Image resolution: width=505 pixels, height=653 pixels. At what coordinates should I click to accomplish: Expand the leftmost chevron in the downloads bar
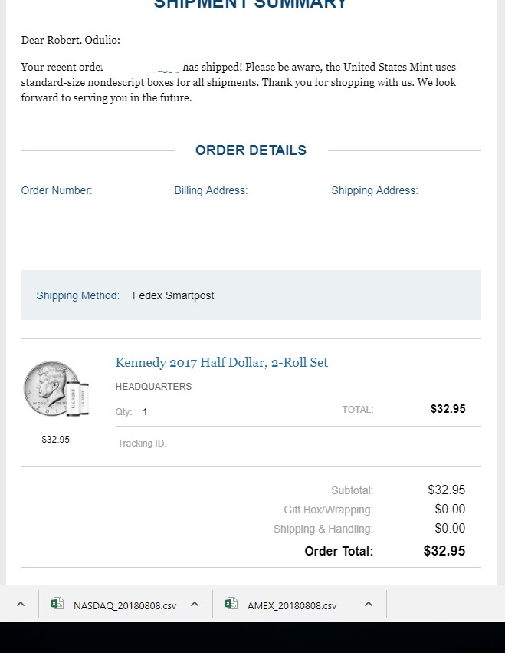21,605
